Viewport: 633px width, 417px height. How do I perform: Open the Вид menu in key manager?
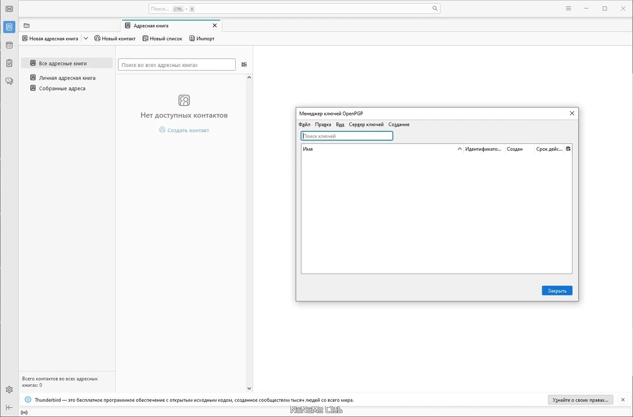pyautogui.click(x=340, y=124)
